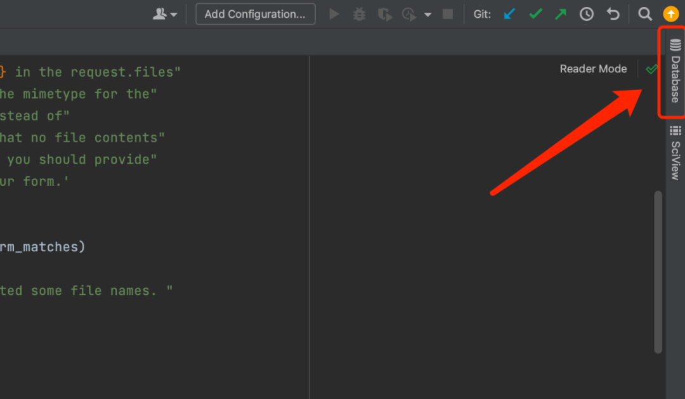Update project with the blue Git arrow
Viewport: 685px width, 399px height.
(509, 13)
